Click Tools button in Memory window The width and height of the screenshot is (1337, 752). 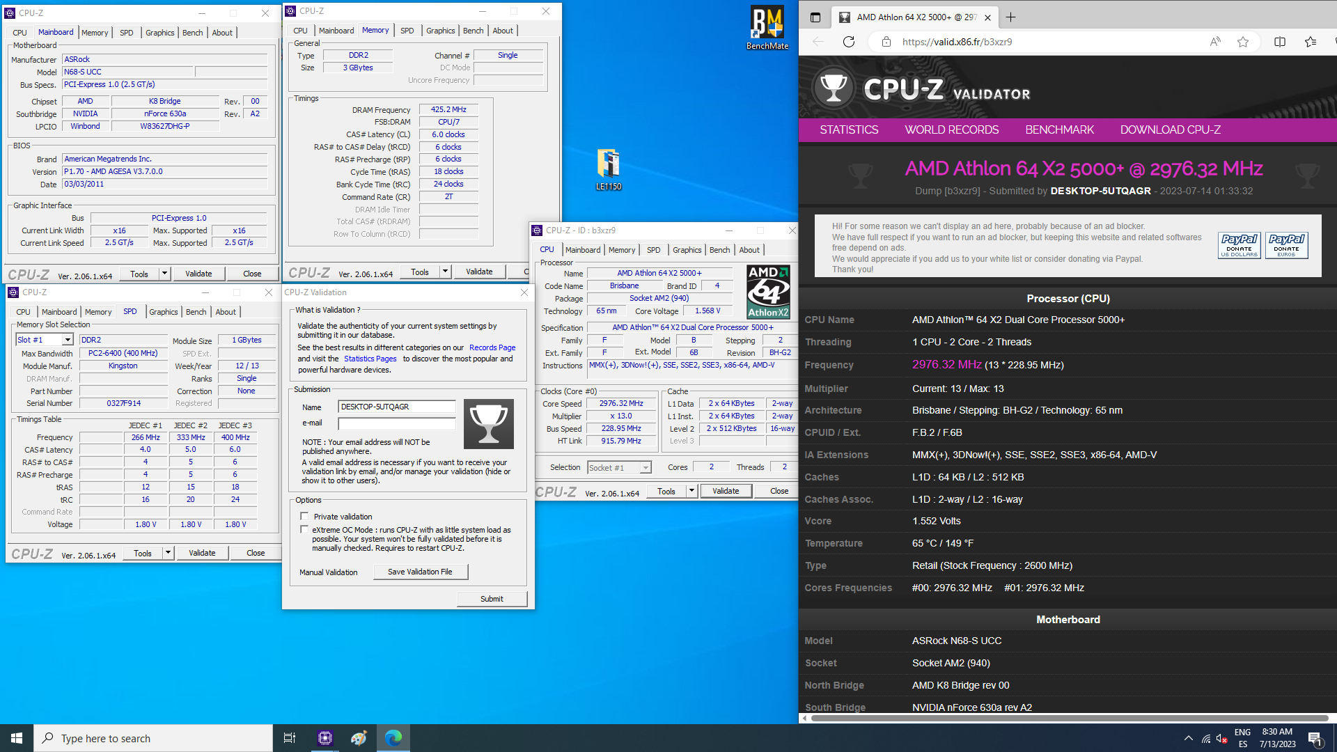pos(420,272)
